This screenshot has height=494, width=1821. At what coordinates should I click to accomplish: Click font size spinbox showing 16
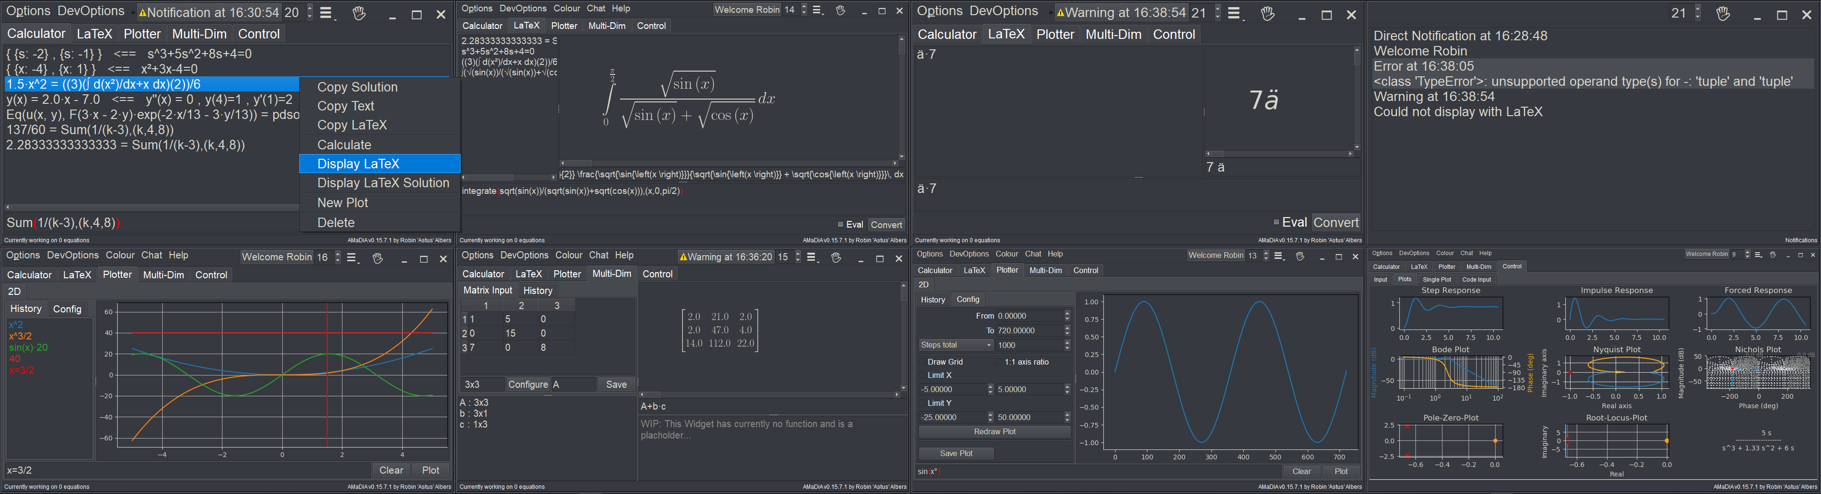coord(328,257)
